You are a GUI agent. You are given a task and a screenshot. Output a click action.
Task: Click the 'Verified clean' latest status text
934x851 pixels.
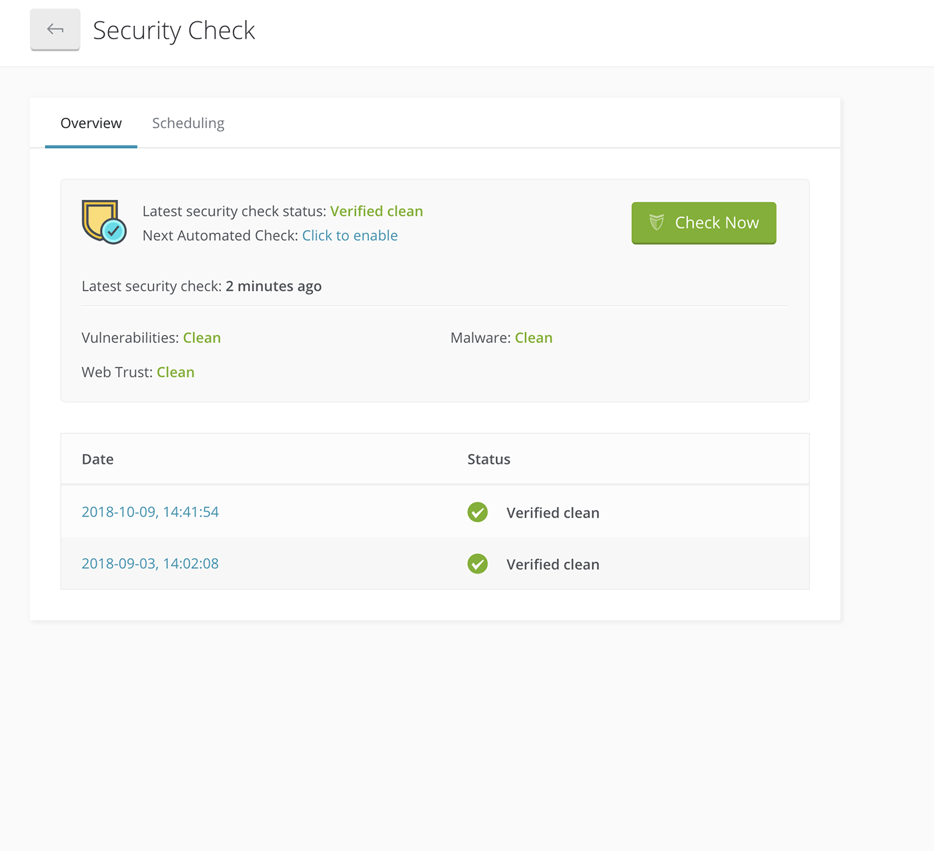tap(376, 211)
